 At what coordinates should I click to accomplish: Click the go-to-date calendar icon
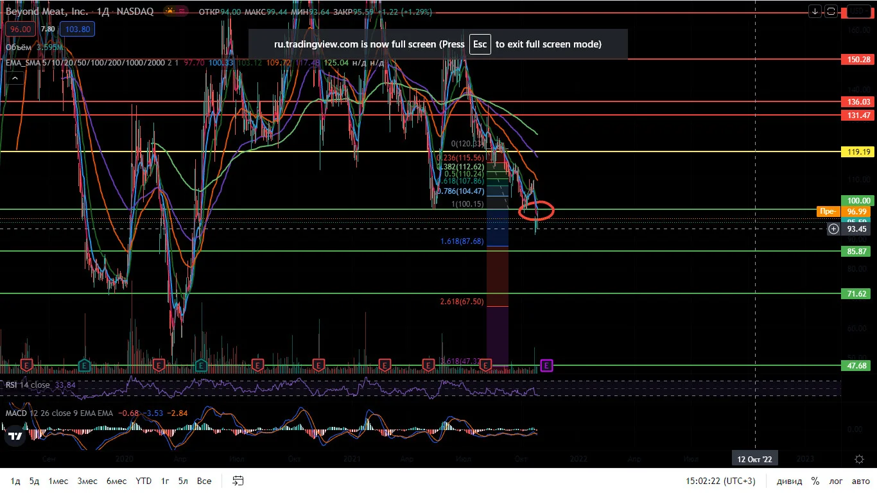pos(238,481)
